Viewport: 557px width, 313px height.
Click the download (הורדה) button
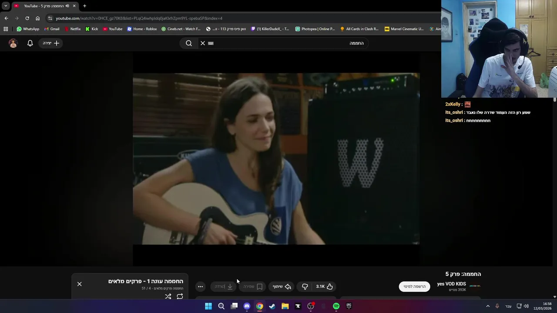coord(224,286)
